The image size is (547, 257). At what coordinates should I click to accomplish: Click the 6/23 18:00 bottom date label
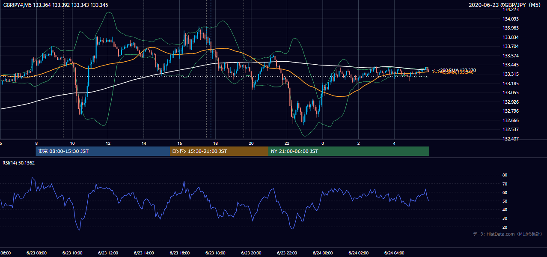coord(216,253)
